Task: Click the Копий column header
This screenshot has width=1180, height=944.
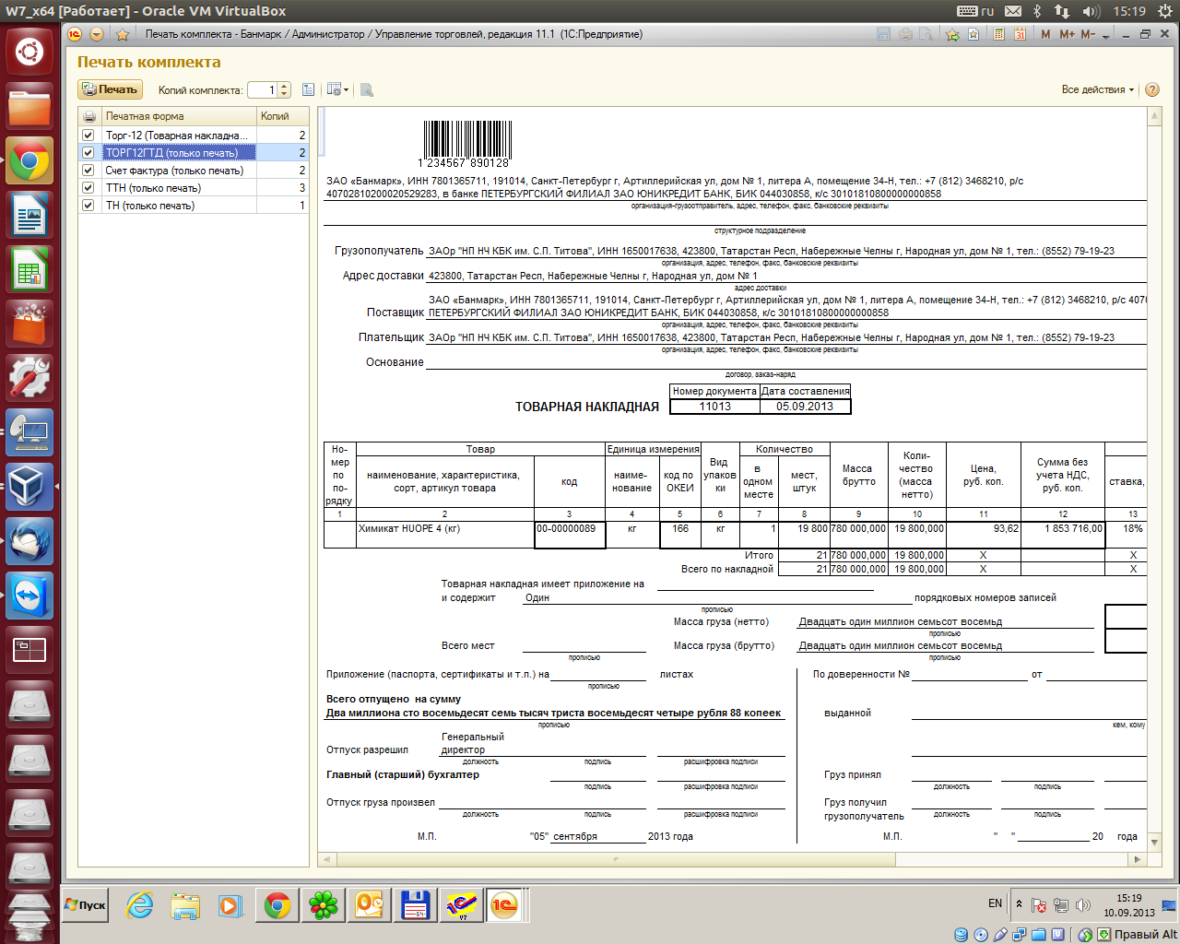Action: 282,116
